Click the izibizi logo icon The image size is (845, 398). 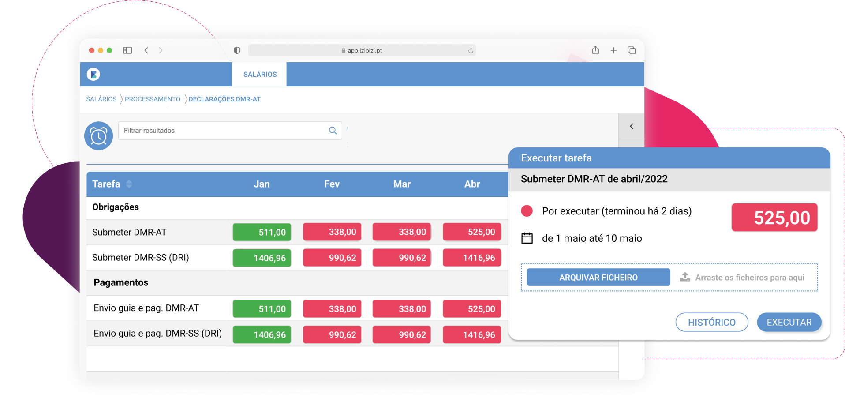point(93,74)
